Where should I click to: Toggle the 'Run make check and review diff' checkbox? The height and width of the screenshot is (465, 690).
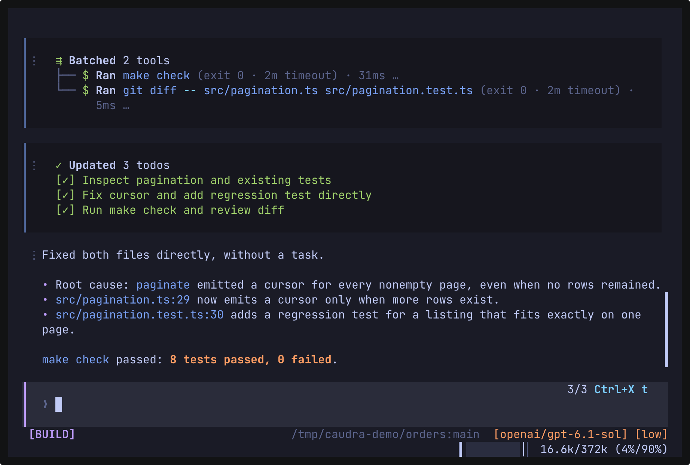(65, 210)
